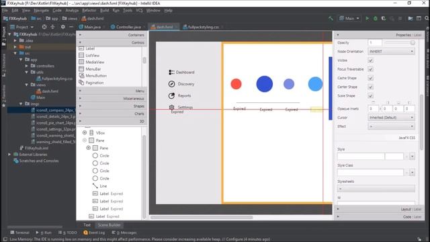This screenshot has height=242, width=430.
Task: Run the Main configuration
Action: point(367,18)
